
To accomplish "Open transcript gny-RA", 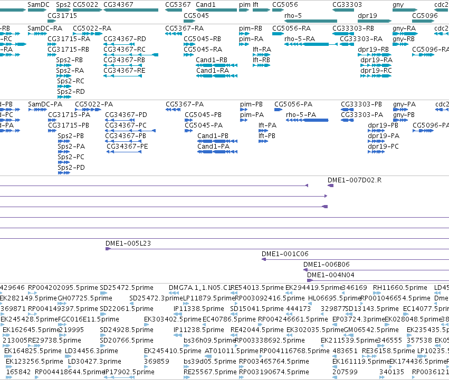I will pos(404,28).
